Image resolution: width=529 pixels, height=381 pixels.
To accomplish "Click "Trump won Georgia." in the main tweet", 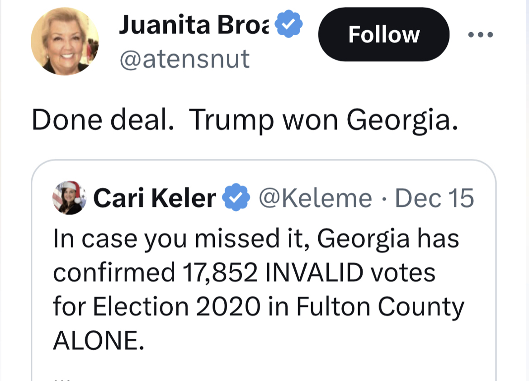I will (x=324, y=119).
